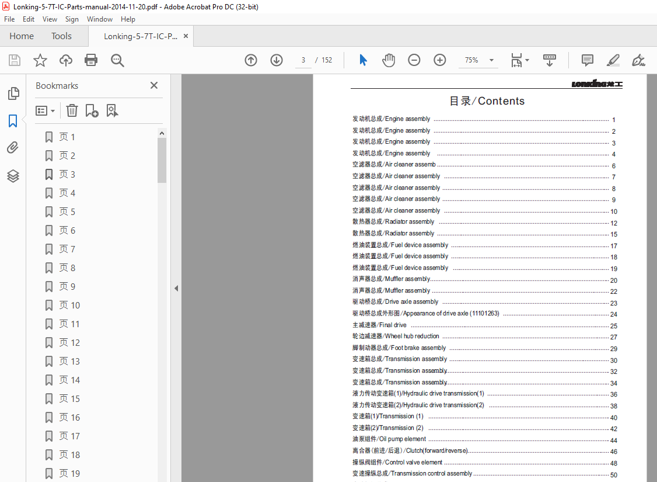Select bookmark 页 15

69,399
